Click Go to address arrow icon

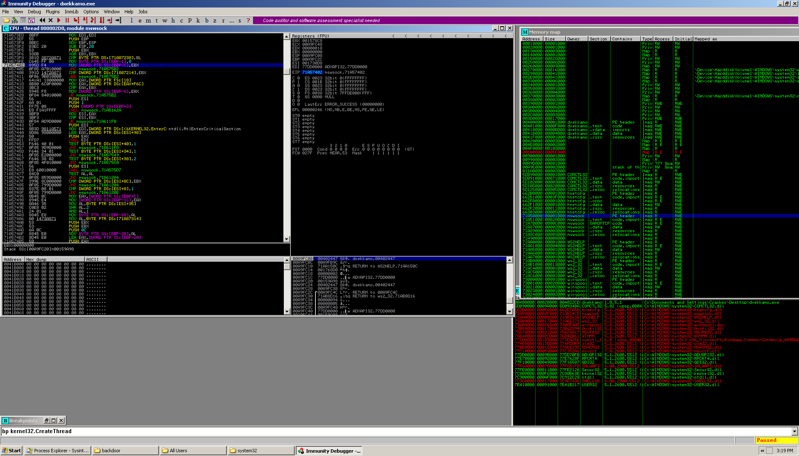click(x=118, y=20)
